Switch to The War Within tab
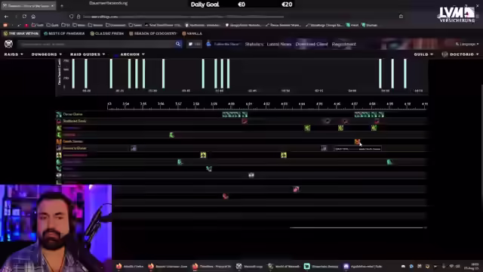 pos(21,33)
